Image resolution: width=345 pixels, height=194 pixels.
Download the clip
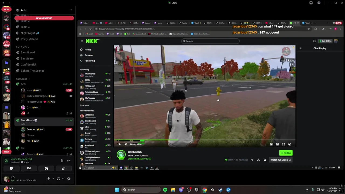(x=258, y=160)
